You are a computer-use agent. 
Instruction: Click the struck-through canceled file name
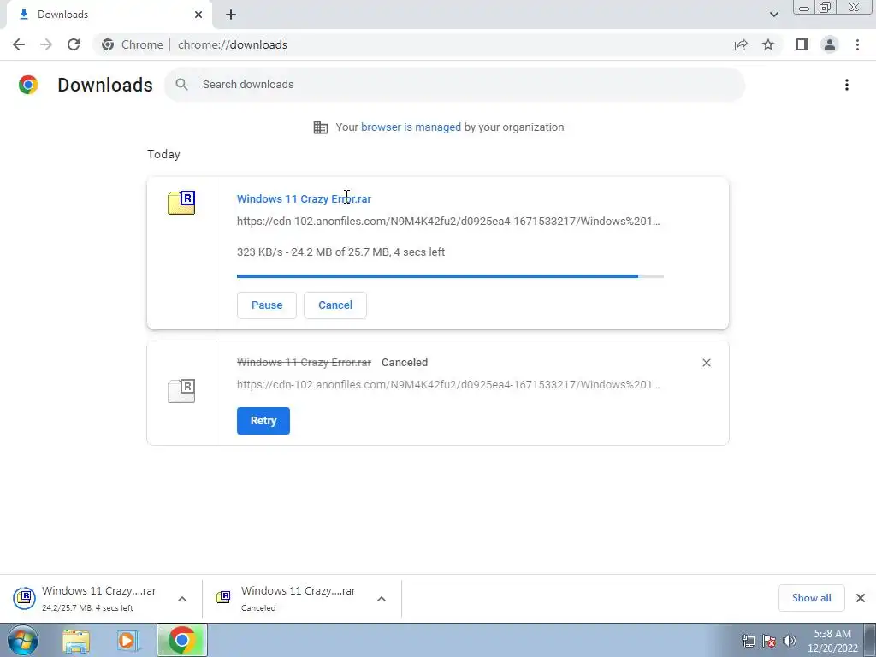(304, 363)
